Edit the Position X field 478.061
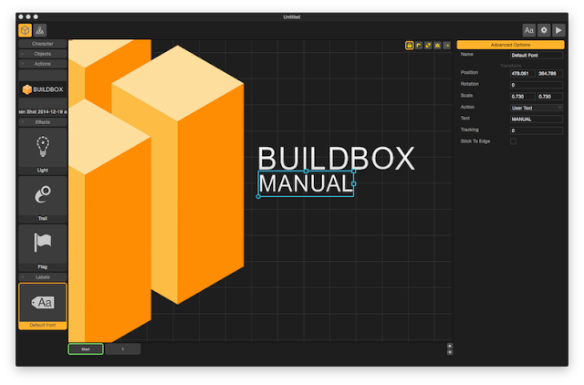Screen dimensions: 584x385 click(523, 73)
